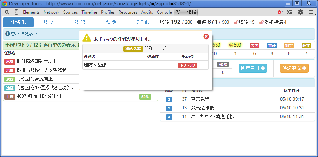Screen dimensions: 318x157
Task: Open DevTools settings gear
Action: pyautogui.click(x=300, y=12)
